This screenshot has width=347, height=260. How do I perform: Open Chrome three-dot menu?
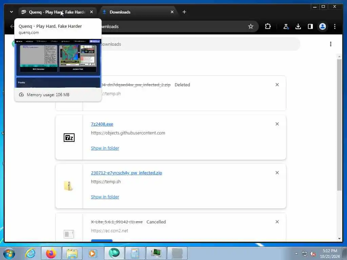pyautogui.click(x=334, y=26)
